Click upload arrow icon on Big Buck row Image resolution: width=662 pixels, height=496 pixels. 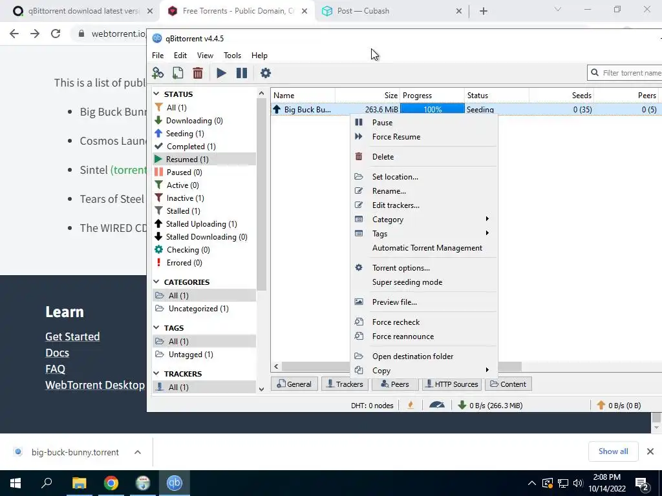(277, 109)
